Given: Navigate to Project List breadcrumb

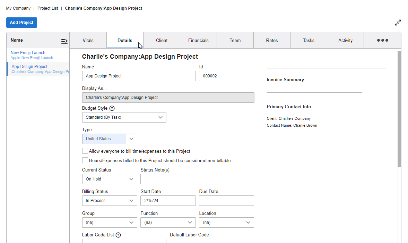Looking at the screenshot, I should tap(47, 8).
